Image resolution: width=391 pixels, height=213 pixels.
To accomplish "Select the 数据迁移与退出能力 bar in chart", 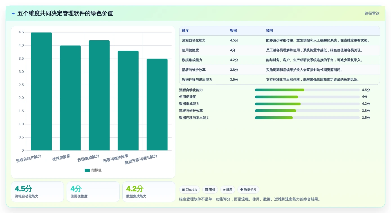I will [x=157, y=105].
